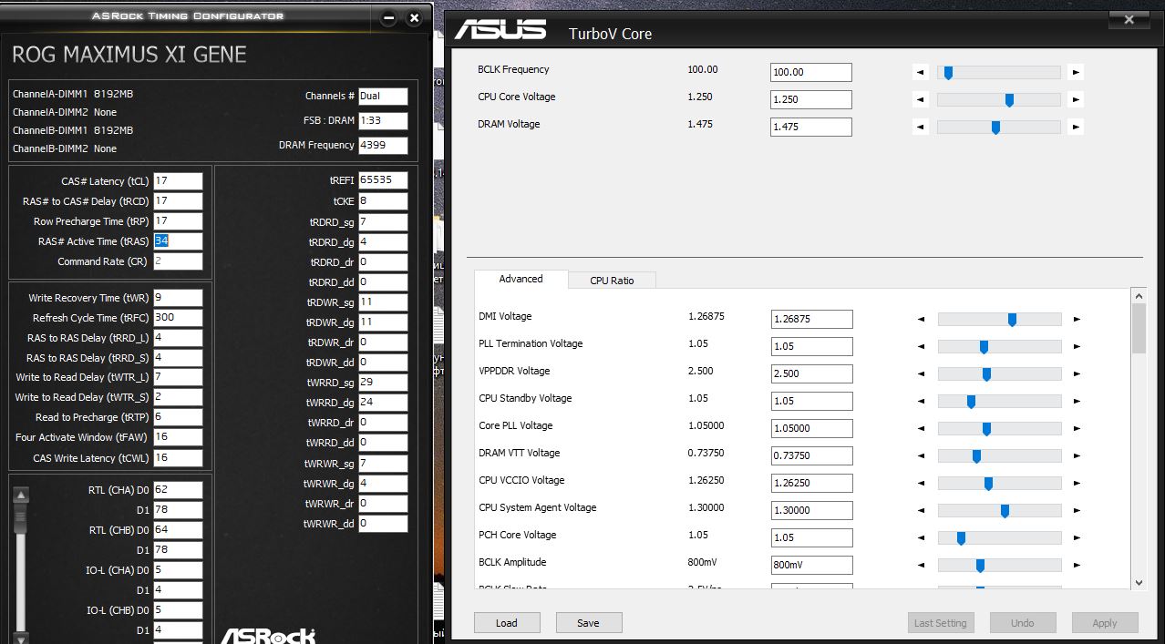Decrease CPU VCCIO Voltage with left arrow
The width and height of the screenshot is (1165, 644).
click(x=921, y=484)
